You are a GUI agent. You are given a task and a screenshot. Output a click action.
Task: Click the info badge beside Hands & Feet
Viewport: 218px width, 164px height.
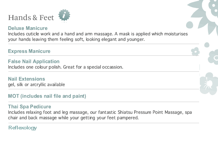(64, 15)
